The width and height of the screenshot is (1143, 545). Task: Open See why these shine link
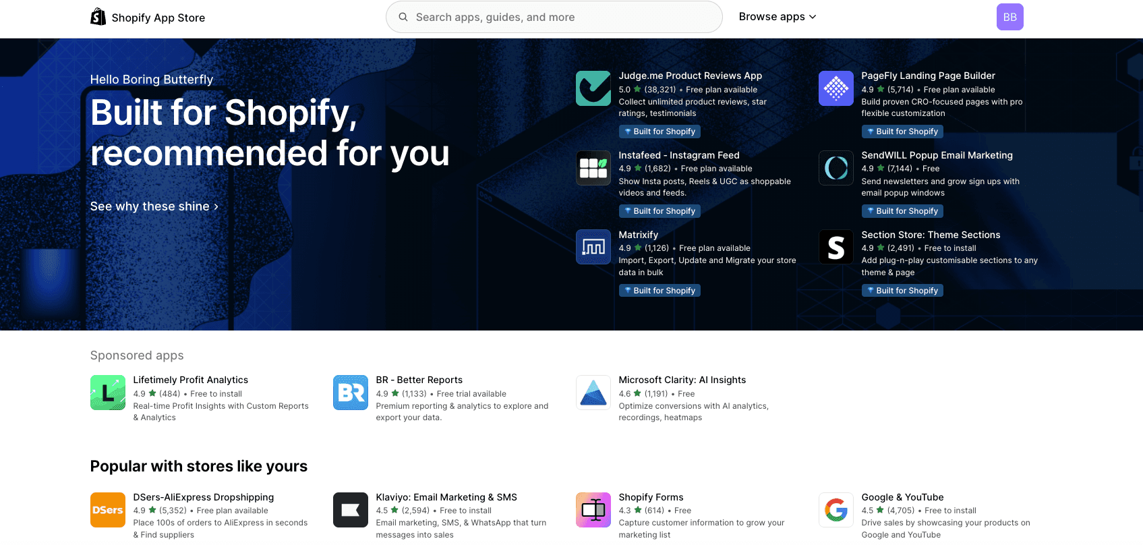[x=154, y=206]
